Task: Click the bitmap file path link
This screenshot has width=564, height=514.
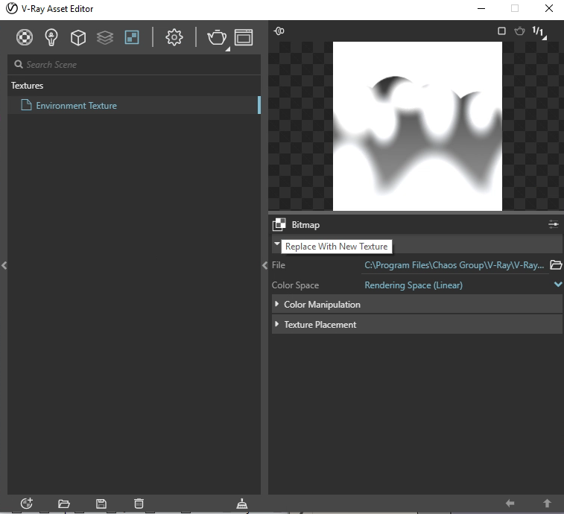Action: pyautogui.click(x=454, y=265)
